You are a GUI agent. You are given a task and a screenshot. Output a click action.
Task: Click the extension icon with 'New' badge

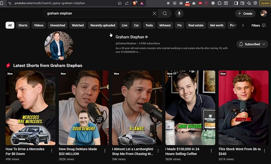[187, 3]
